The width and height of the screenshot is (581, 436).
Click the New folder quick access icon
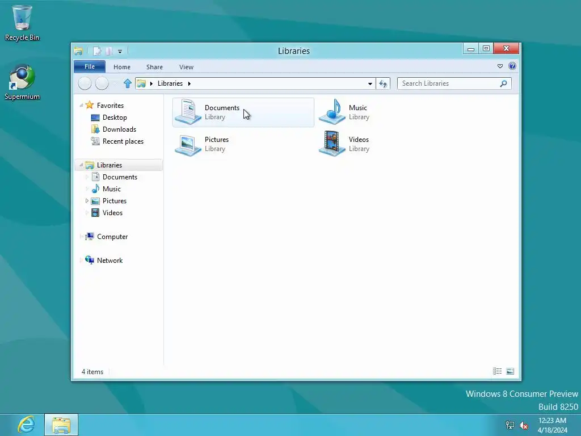(x=109, y=51)
